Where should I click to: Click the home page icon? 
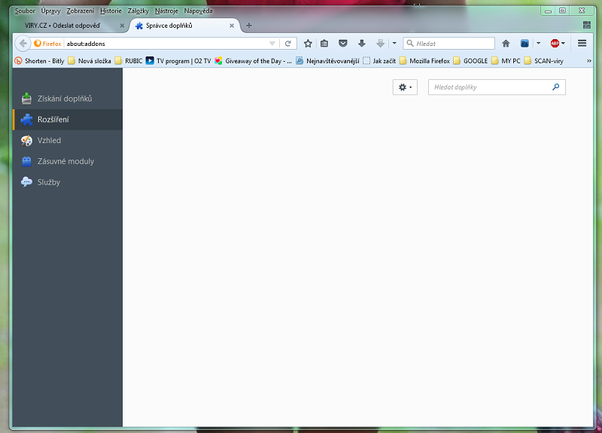(x=506, y=44)
